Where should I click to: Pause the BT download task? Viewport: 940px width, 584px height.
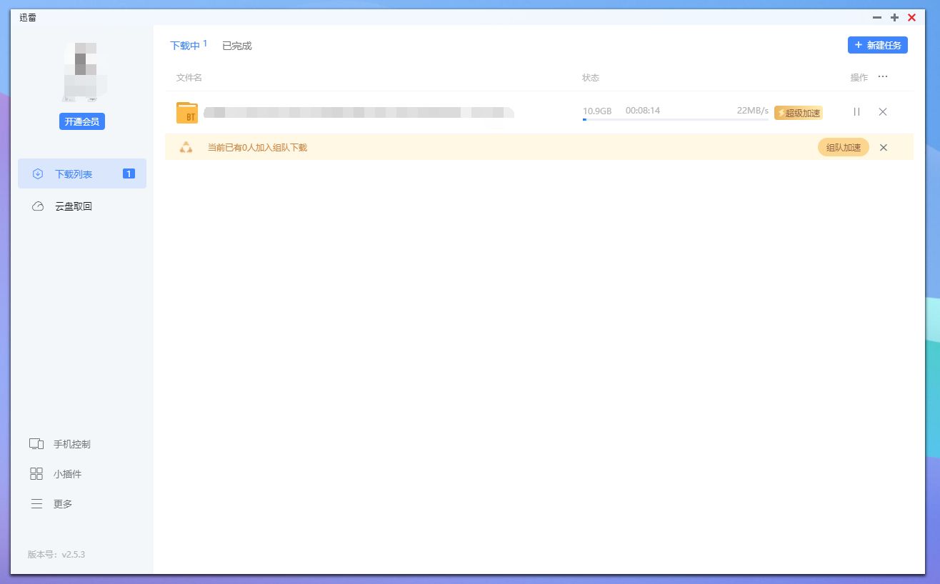(856, 112)
